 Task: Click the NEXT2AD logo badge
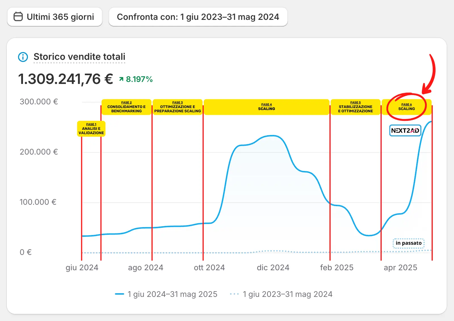[x=405, y=130]
